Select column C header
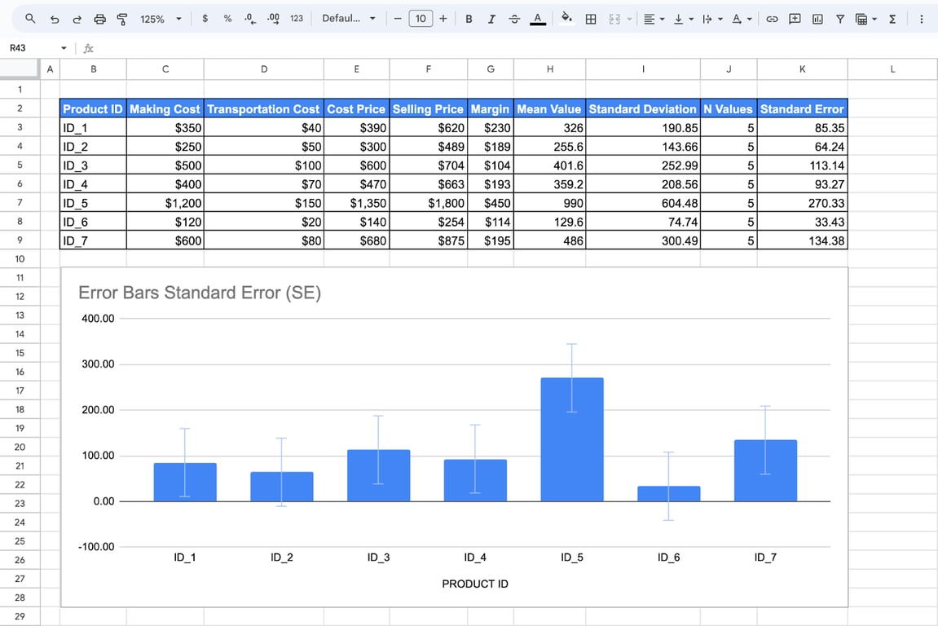Screen dimensions: 938x626 [x=165, y=69]
